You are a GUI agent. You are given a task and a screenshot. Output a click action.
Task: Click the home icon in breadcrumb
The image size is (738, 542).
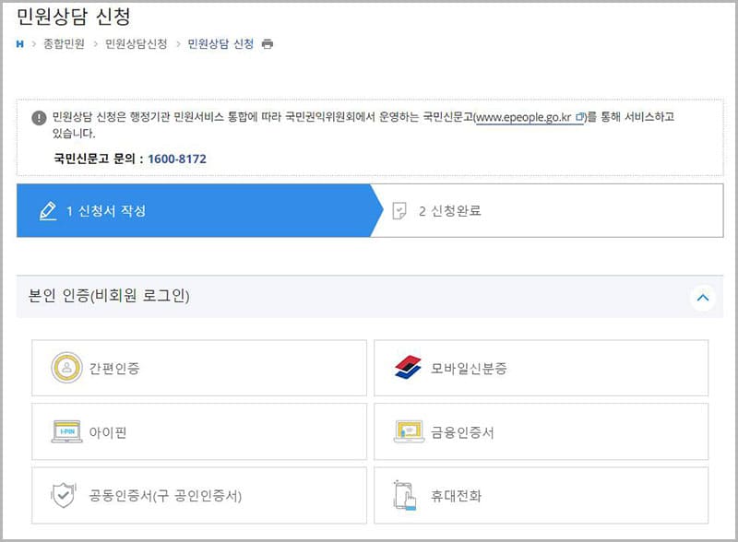click(20, 43)
